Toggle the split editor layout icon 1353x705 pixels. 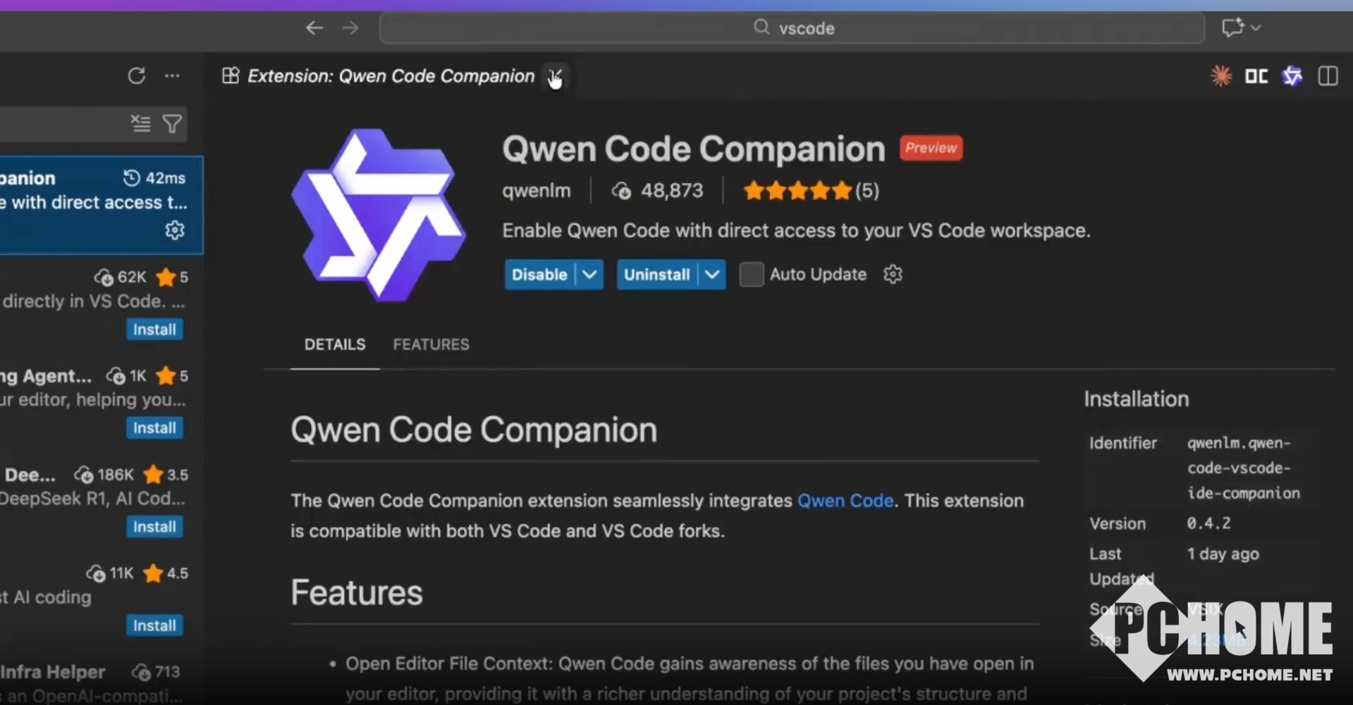[1328, 76]
